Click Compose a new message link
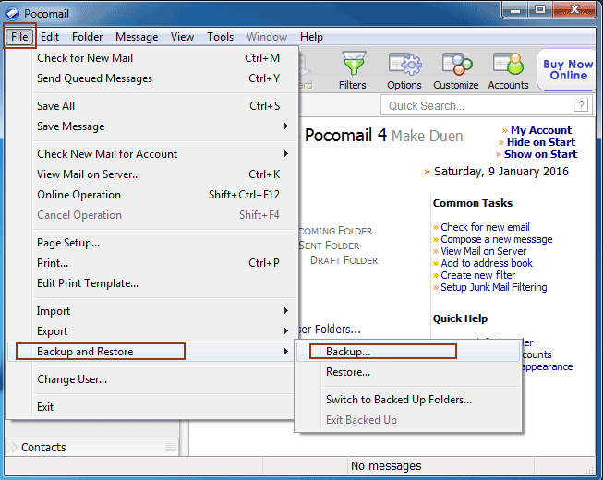This screenshot has height=480, width=603. click(x=497, y=239)
